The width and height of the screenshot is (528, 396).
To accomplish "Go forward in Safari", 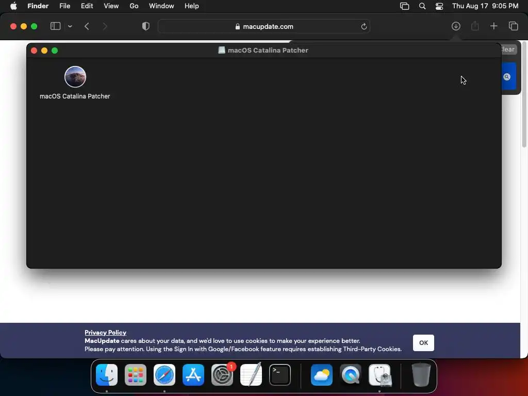I will point(105,26).
